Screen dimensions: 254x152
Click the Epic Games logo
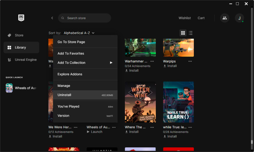pos(21,18)
